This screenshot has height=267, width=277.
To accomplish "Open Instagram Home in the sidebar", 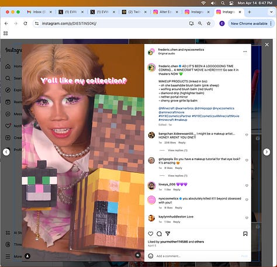I will click(x=8, y=66).
